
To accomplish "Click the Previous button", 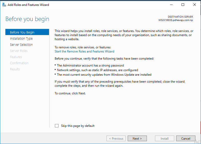I will (x=116, y=138).
